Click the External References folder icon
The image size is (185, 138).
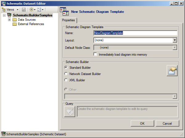point(14,24)
